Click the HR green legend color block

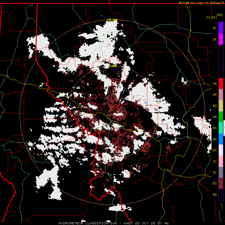[x=221, y=117]
